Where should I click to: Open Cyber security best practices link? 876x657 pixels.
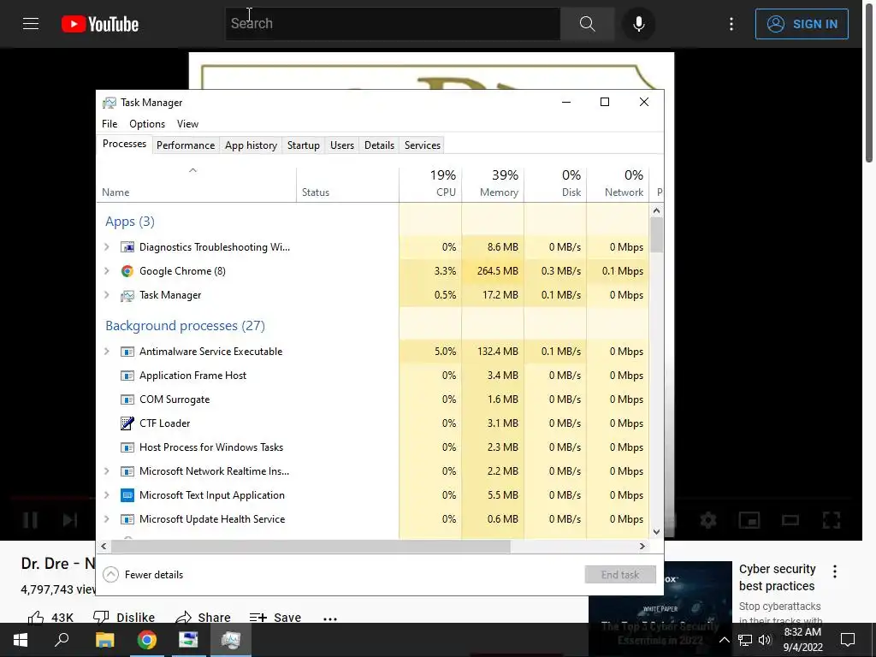coord(777,577)
